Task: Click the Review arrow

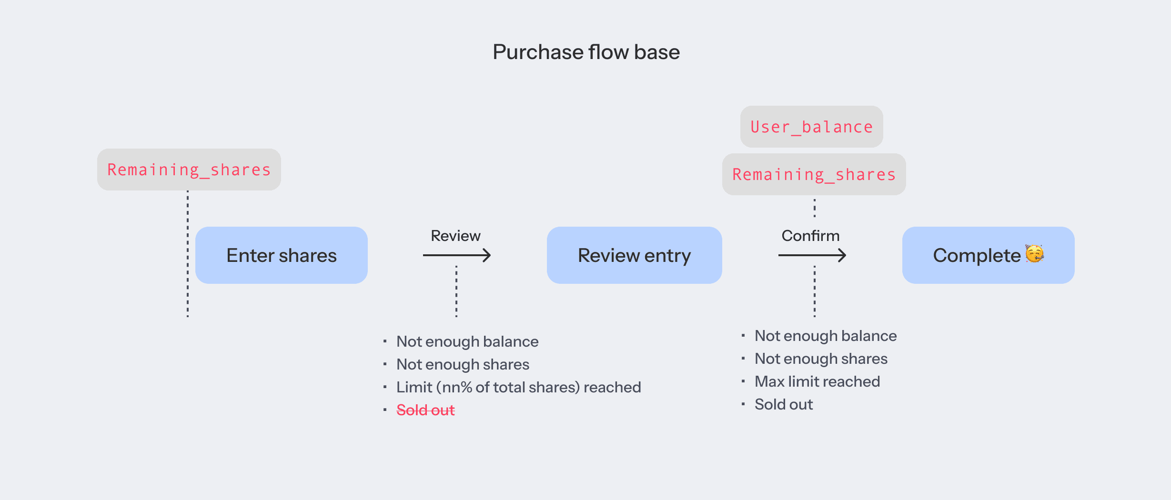Action: click(x=457, y=255)
